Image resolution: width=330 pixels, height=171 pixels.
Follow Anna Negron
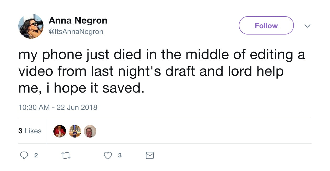click(266, 26)
